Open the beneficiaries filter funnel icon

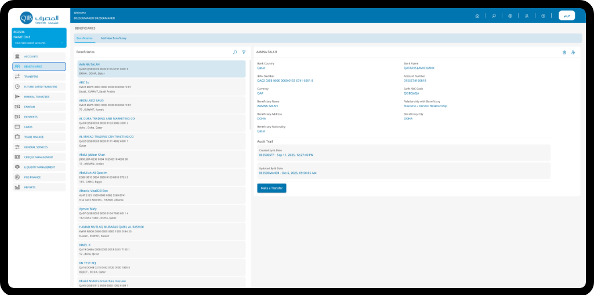pyautogui.click(x=244, y=52)
